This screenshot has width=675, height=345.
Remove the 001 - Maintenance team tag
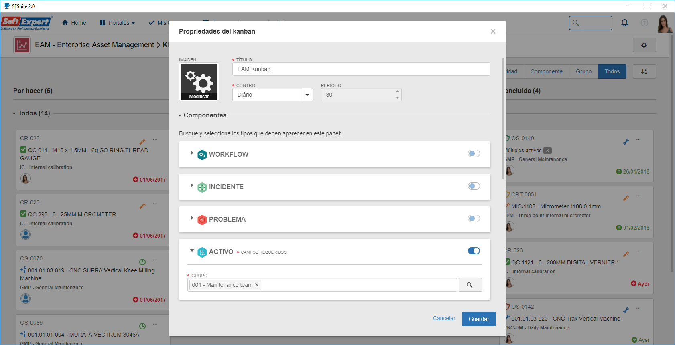click(257, 285)
